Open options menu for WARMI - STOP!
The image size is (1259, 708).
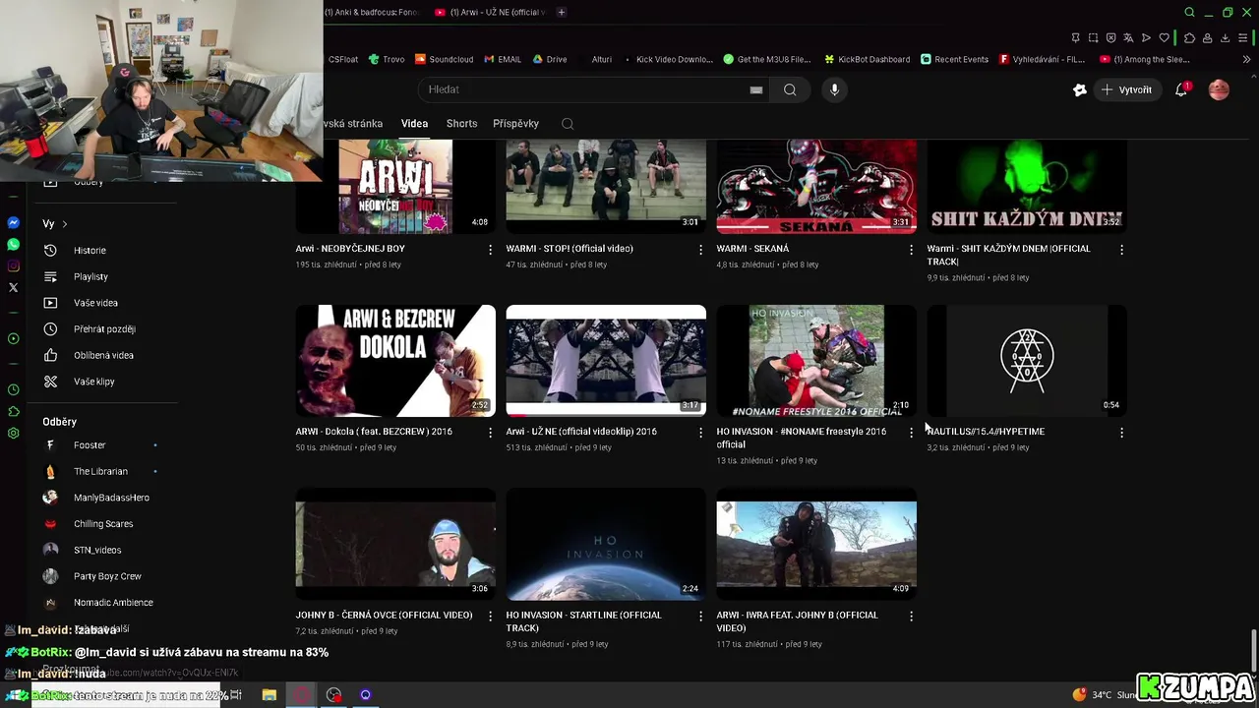coord(700,250)
